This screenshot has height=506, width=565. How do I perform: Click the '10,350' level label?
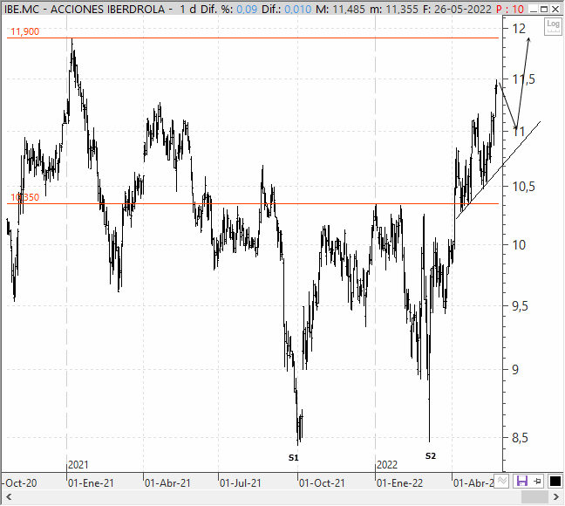point(25,197)
